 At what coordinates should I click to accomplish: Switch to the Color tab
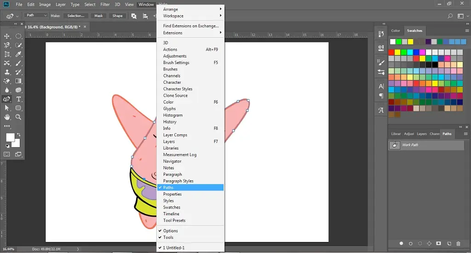[395, 31]
